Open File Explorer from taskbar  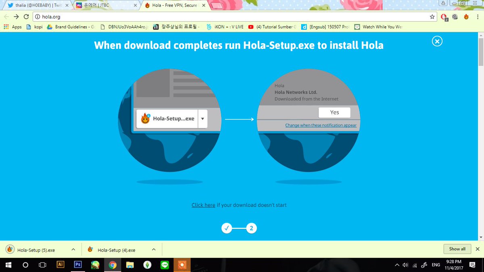[x=130, y=265]
